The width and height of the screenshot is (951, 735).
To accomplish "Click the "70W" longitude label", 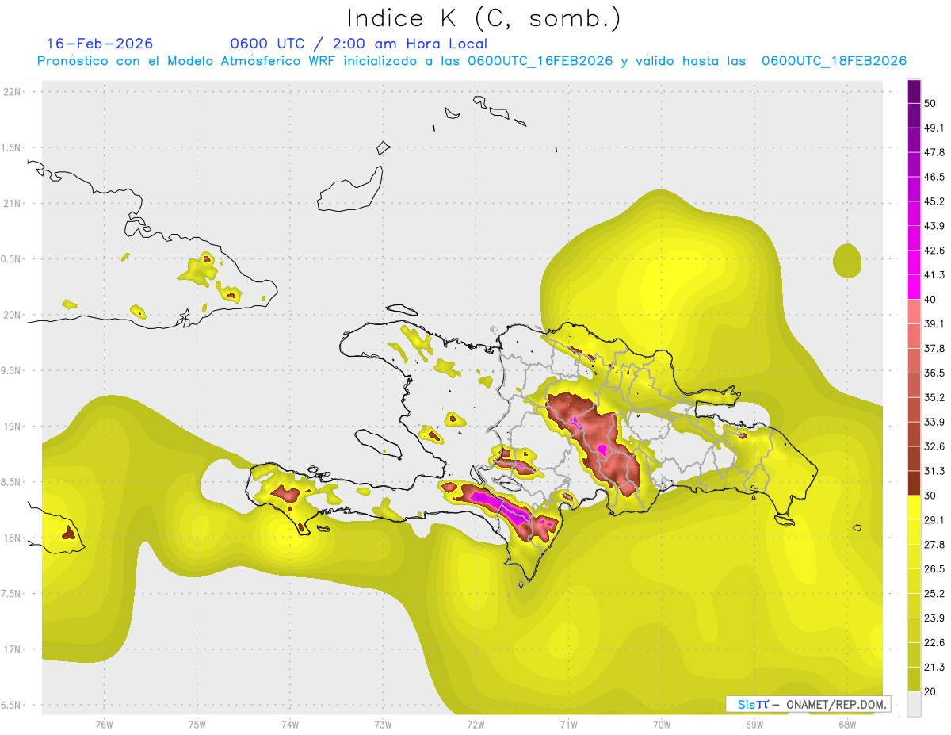I will [662, 725].
